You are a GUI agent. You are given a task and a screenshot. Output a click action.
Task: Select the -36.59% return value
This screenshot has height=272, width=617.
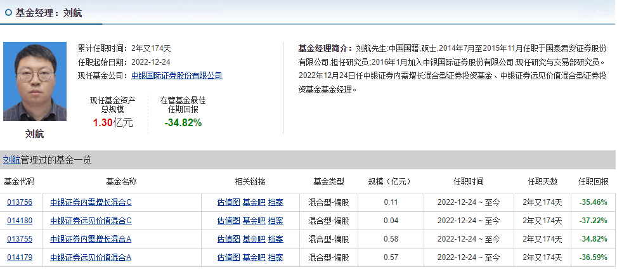coord(593,257)
